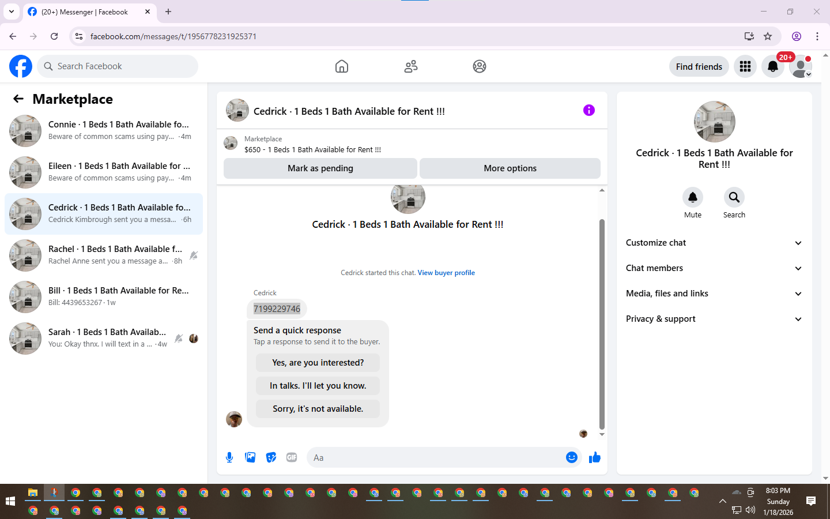Image resolution: width=830 pixels, height=519 pixels.
Task: Open a new browser tab
Action: tap(168, 12)
